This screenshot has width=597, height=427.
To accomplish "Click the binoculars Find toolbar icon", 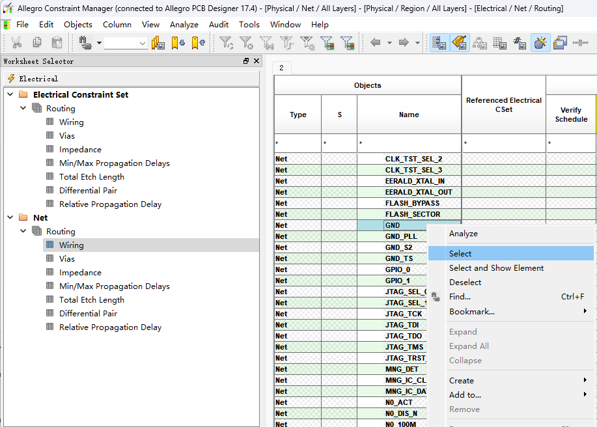I will pos(85,42).
